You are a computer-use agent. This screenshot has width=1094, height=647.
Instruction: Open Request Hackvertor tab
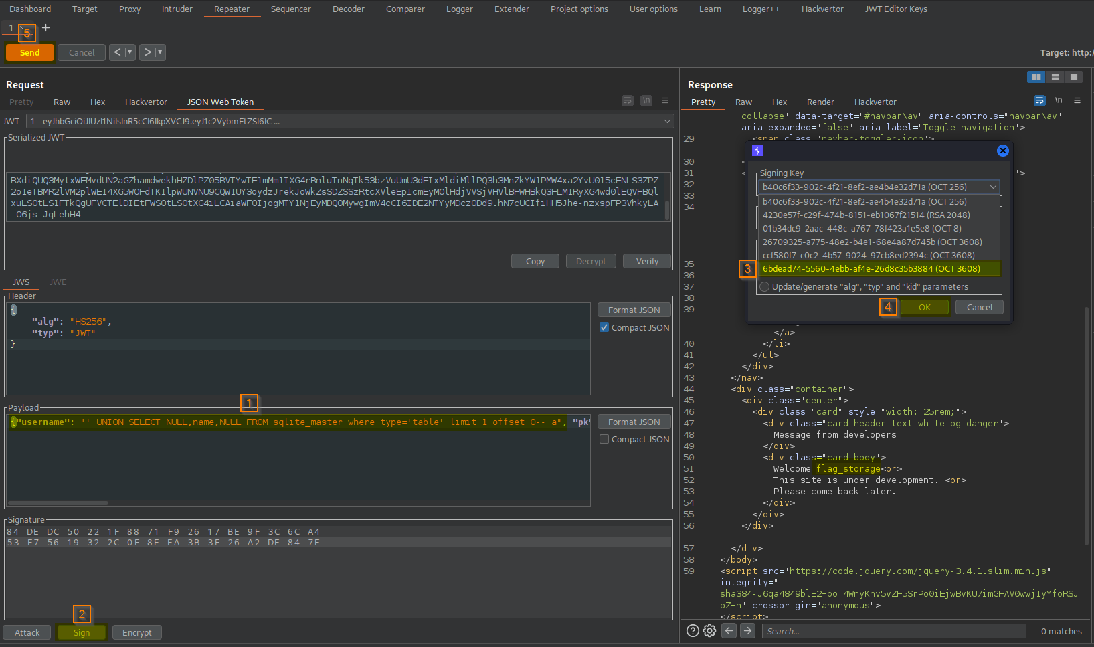(146, 102)
